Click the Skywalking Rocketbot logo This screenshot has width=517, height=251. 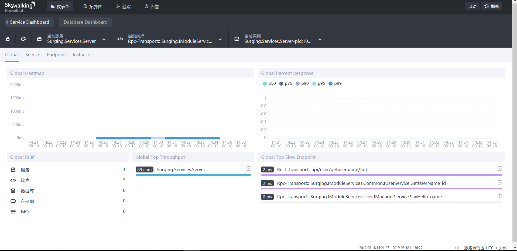click(x=20, y=7)
